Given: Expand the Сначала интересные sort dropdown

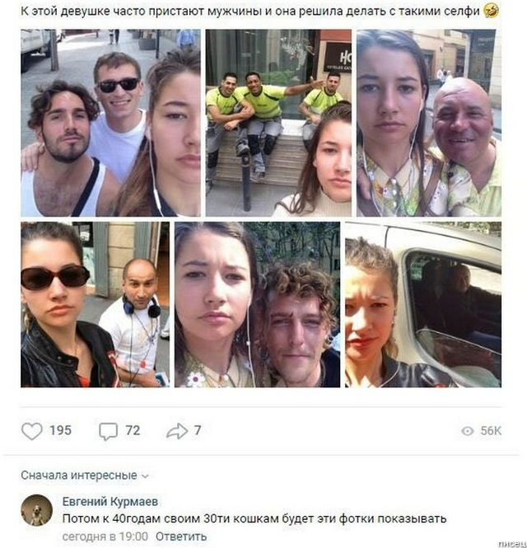Looking at the screenshot, I should click(x=85, y=475).
